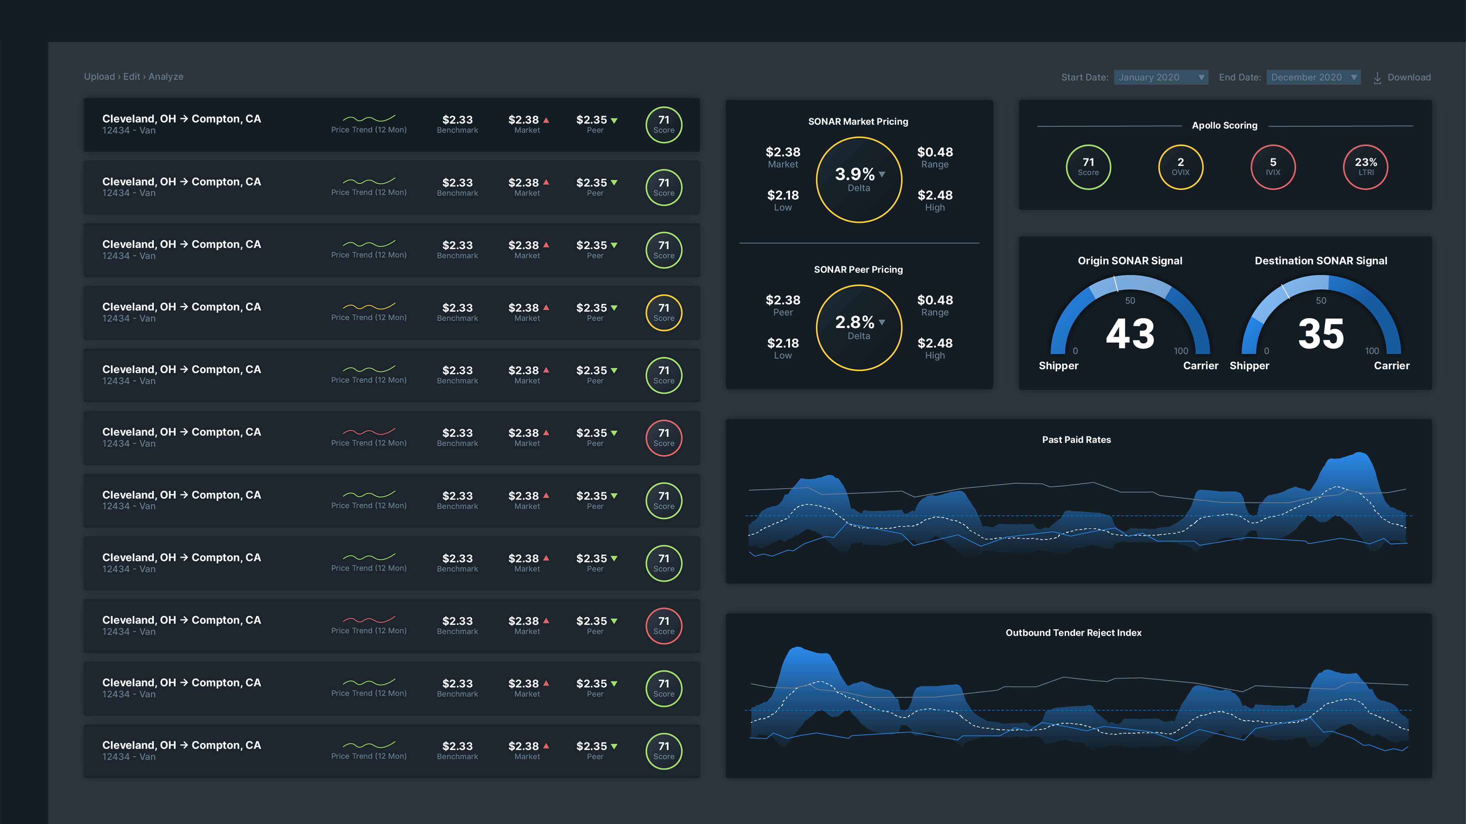Click the 3.9% Market Delta circle
The width and height of the screenshot is (1466, 824).
click(859, 180)
